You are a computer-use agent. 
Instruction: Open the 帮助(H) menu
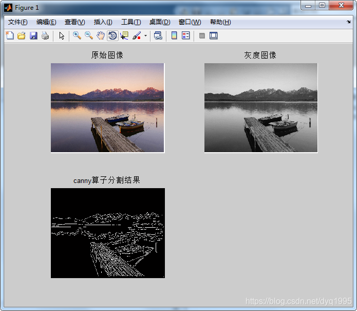[x=220, y=22]
